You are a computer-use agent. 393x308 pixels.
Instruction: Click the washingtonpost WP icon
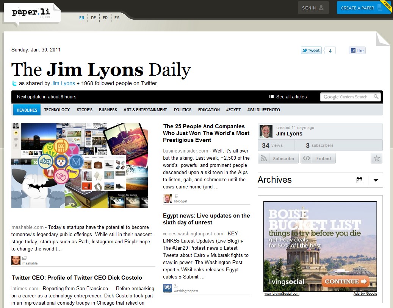pyautogui.click(x=167, y=288)
